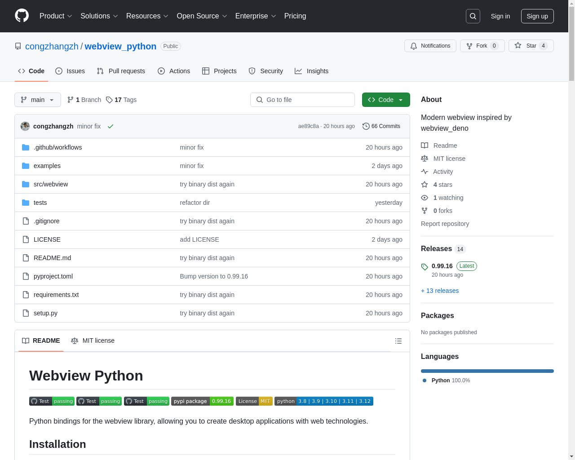Open the src/webview folder
575x460 pixels.
(51, 184)
